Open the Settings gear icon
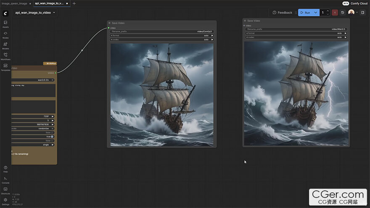This screenshot has width=370, height=208. click(5, 201)
